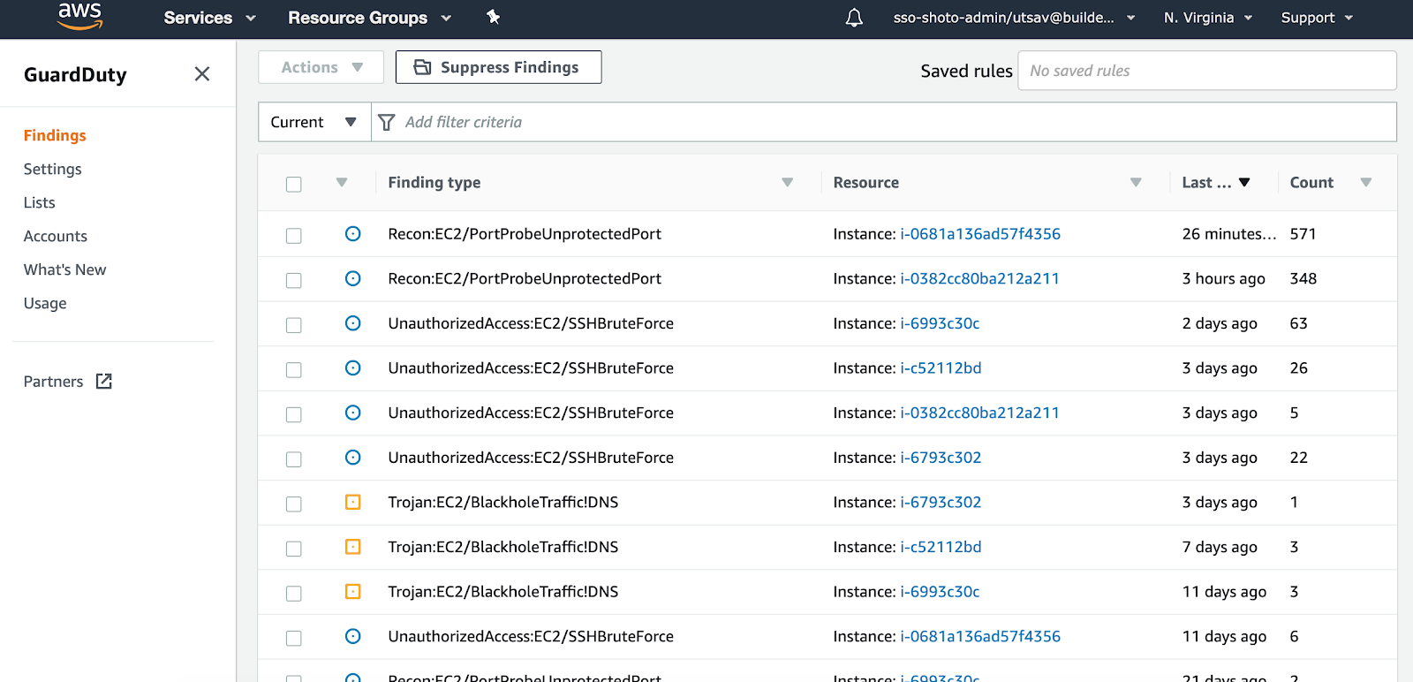Click the Saved rules input box

point(1207,71)
